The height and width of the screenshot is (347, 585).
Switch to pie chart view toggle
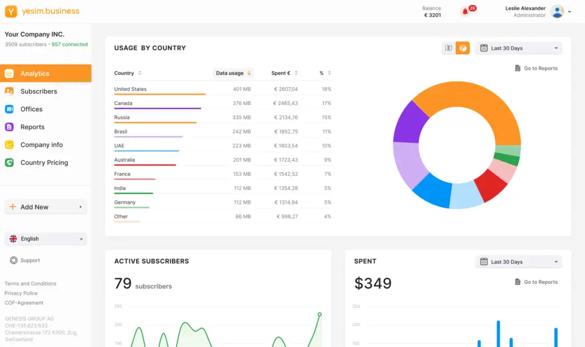point(463,49)
